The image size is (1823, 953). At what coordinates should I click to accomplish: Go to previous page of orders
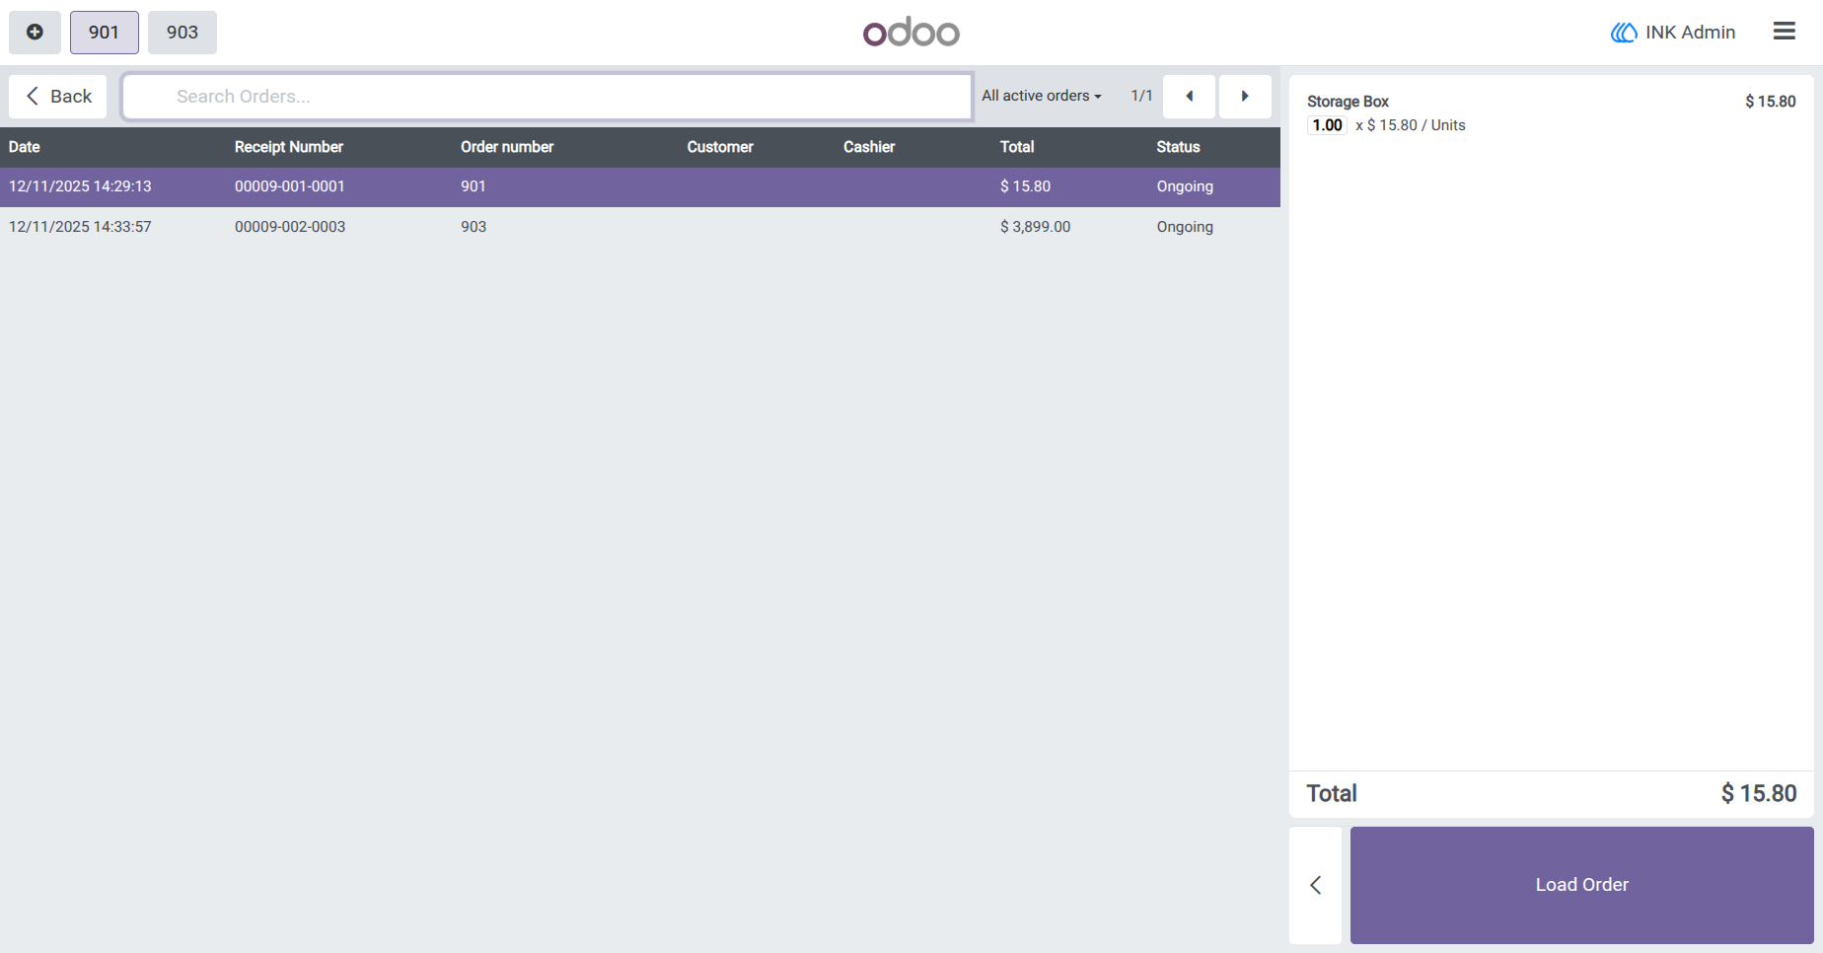pyautogui.click(x=1189, y=97)
